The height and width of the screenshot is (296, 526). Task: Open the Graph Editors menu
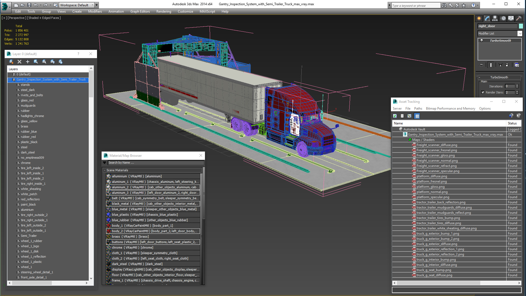140,12
